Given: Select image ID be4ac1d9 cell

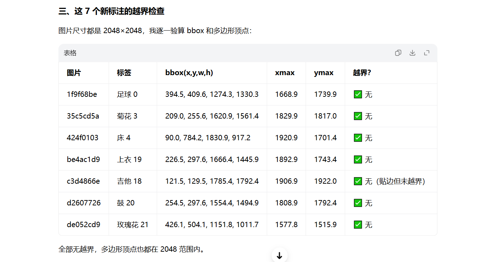Looking at the screenshot, I should pyautogui.click(x=83, y=159).
